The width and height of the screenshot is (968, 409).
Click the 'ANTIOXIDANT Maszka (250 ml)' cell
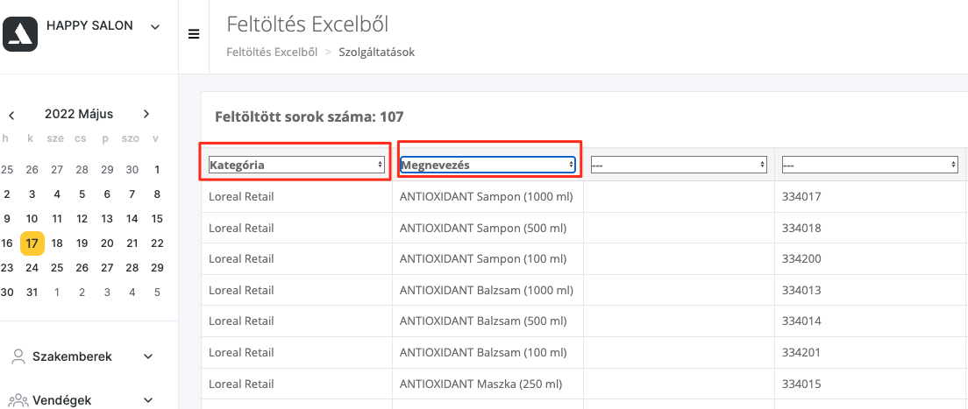click(x=488, y=384)
